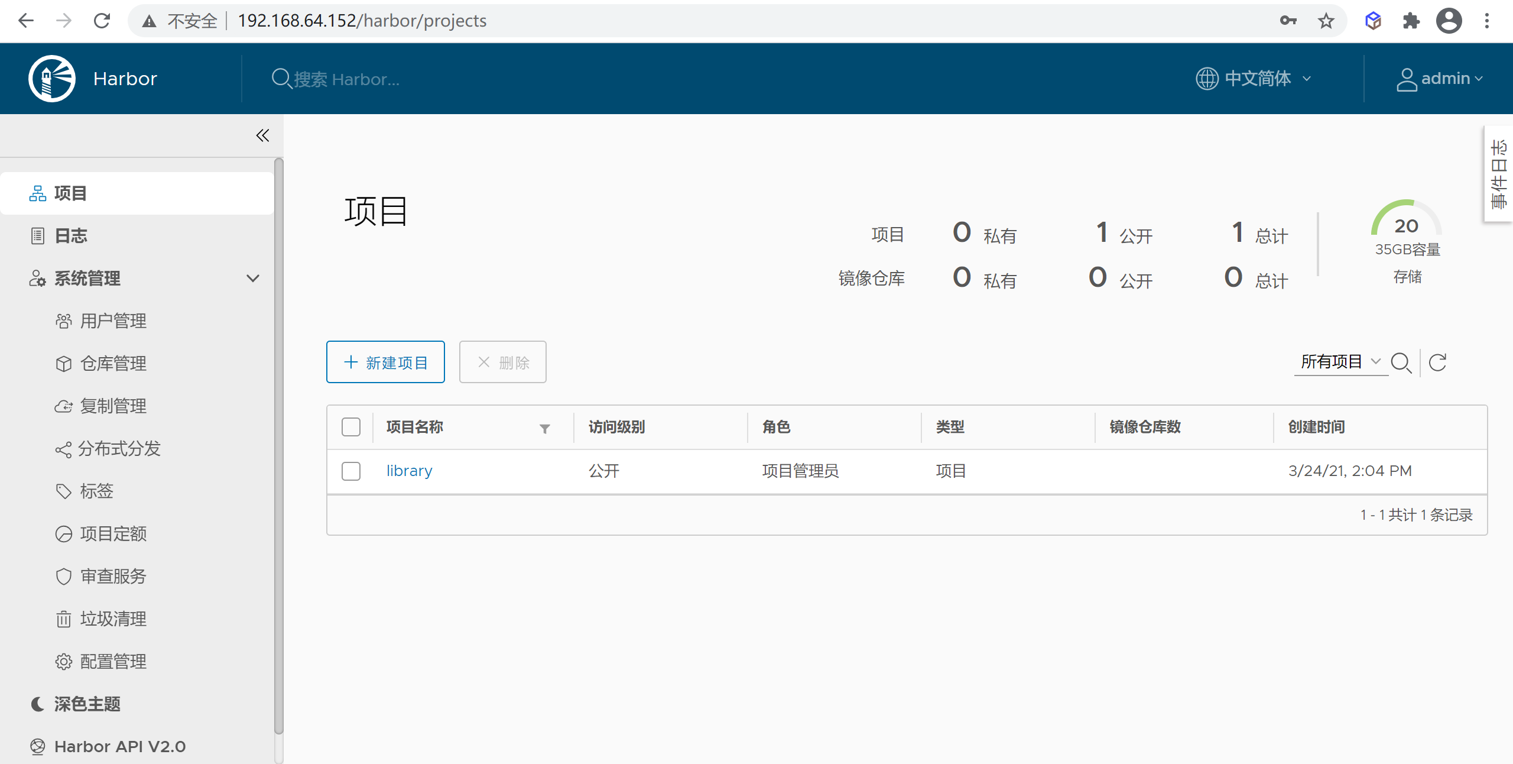The width and height of the screenshot is (1513, 764).
Task: Click sidebar vertical scrollbar
Action: [x=279, y=446]
